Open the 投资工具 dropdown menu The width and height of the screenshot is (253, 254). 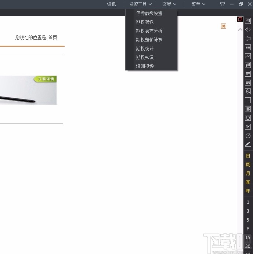140,4
